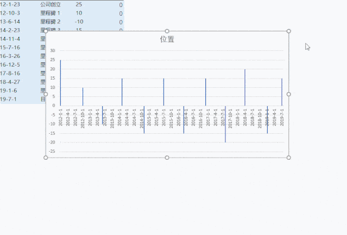Click the 2017-1-1 horizontal axis label
Viewport: 347px width, 235px height.
[208, 117]
